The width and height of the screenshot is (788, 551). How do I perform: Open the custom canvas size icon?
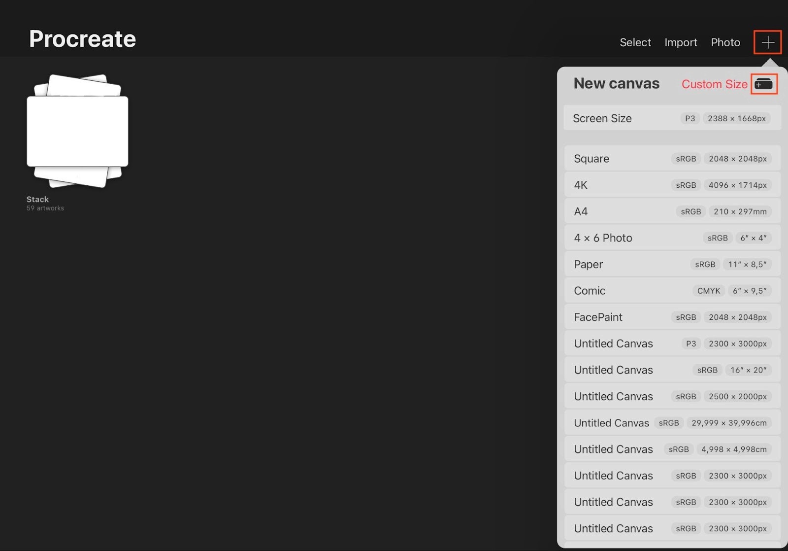pos(763,84)
